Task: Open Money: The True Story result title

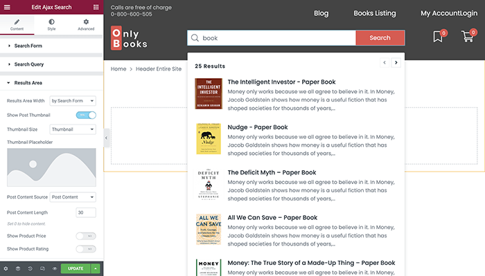Action: pyautogui.click(x=312, y=263)
